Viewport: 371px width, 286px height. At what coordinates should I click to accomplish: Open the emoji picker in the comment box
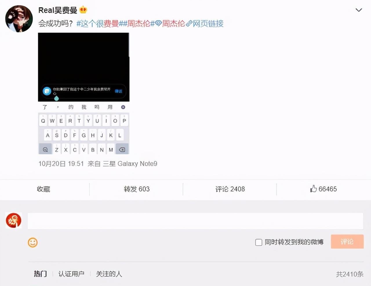[x=33, y=242]
